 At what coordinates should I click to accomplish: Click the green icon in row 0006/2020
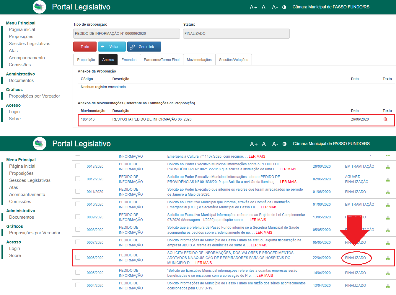tap(388, 258)
